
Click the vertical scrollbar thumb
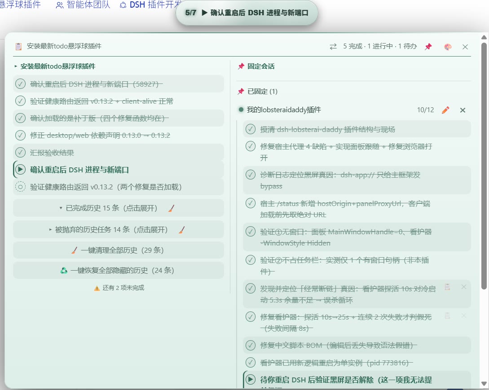click(x=484, y=166)
